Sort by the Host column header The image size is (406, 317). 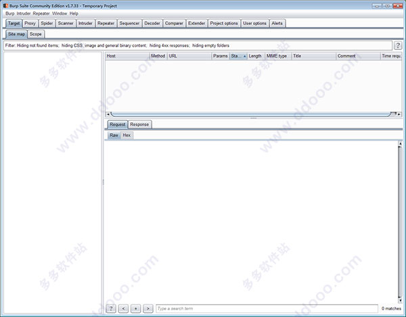(127, 56)
